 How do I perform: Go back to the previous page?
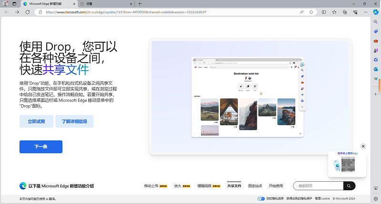click(7, 12)
